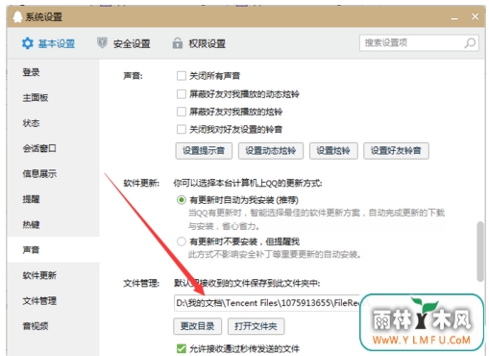
Task: Click the shield icon for security settings
Action: [102, 42]
